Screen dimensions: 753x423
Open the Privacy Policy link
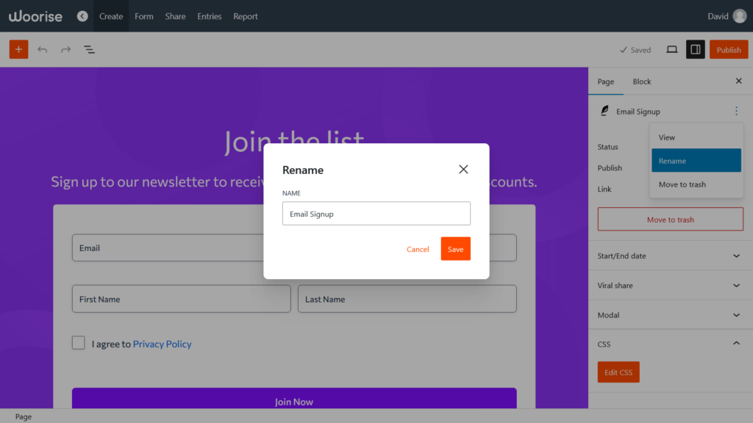(162, 343)
